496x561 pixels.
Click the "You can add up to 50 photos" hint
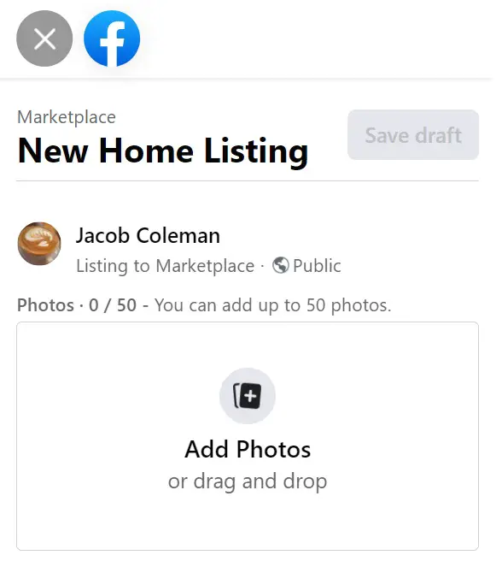click(273, 305)
